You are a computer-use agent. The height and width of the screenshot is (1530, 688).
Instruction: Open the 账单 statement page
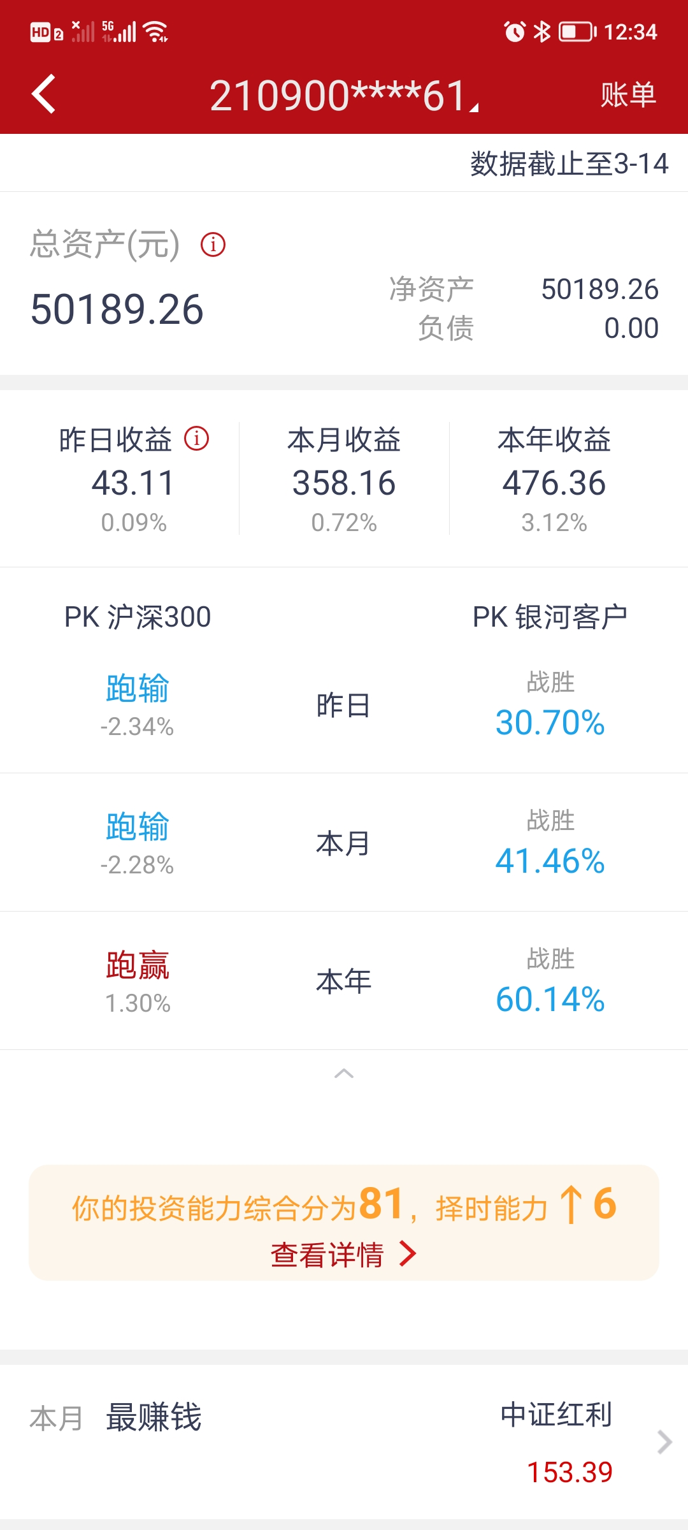628,95
